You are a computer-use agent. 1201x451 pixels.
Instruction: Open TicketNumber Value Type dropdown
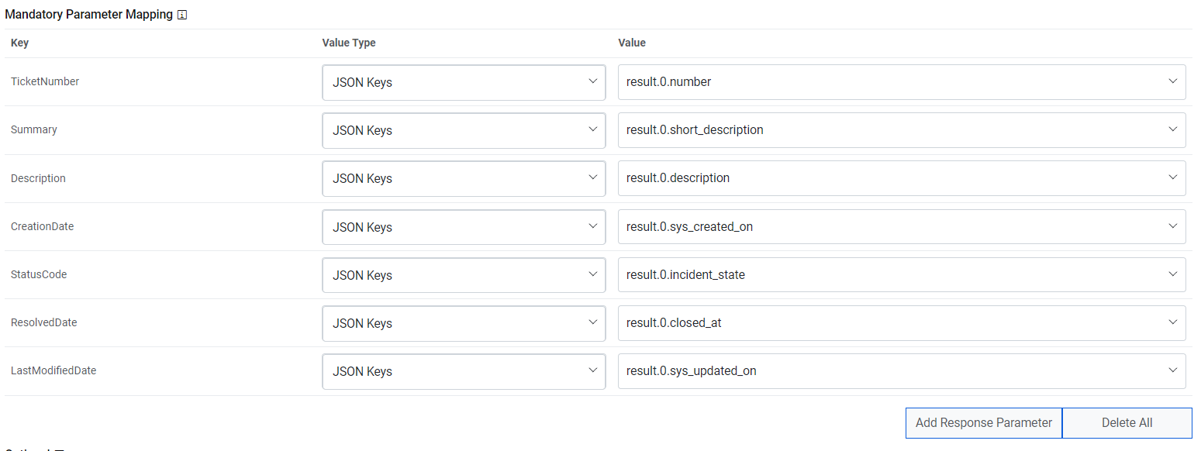coord(464,82)
